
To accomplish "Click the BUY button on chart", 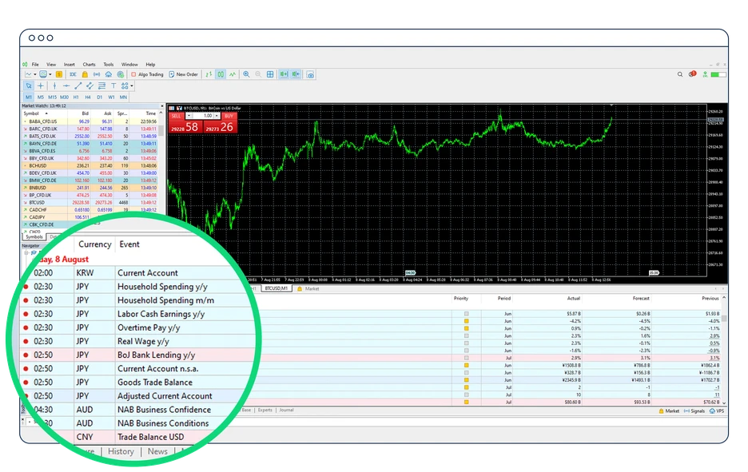I will [x=229, y=116].
